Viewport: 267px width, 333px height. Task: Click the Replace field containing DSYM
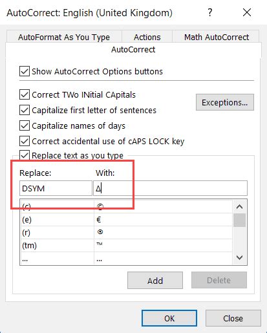click(x=56, y=188)
